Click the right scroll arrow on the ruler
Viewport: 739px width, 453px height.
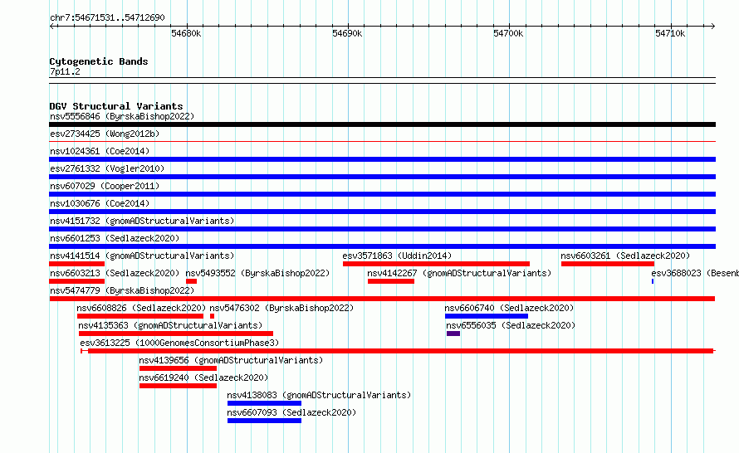[713, 27]
